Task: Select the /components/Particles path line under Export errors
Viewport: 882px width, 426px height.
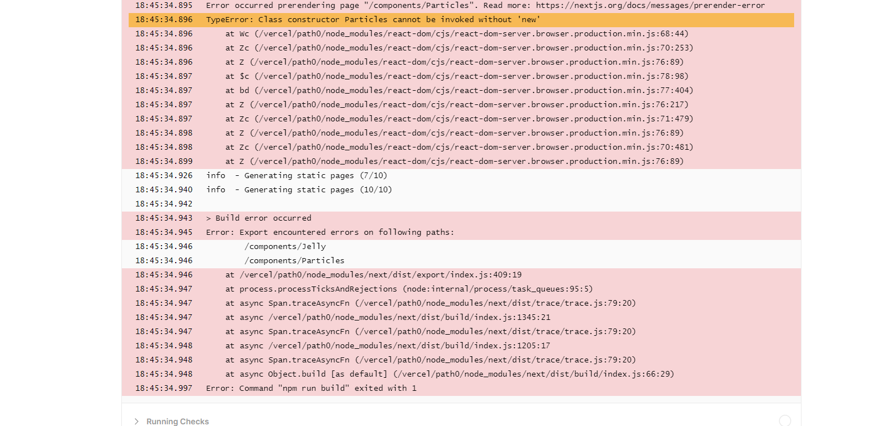Action: coord(461,261)
